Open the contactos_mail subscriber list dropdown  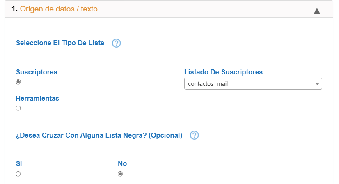point(253,83)
